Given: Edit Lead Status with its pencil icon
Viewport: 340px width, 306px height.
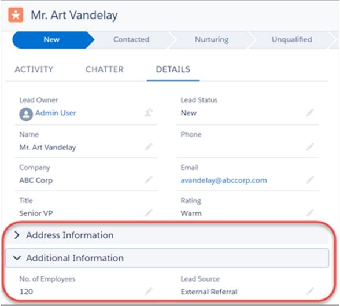Looking at the screenshot, I should tap(310, 112).
